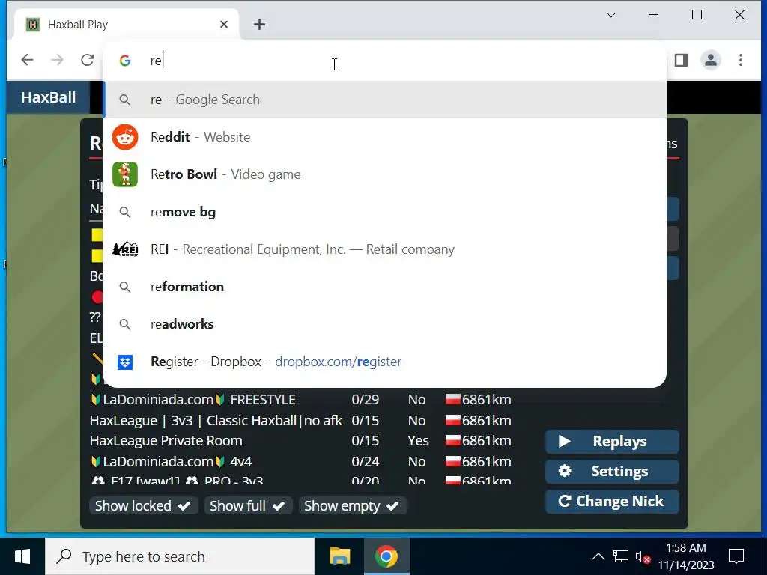
Task: Click the magnifier icon beside readworks
Action: click(125, 324)
